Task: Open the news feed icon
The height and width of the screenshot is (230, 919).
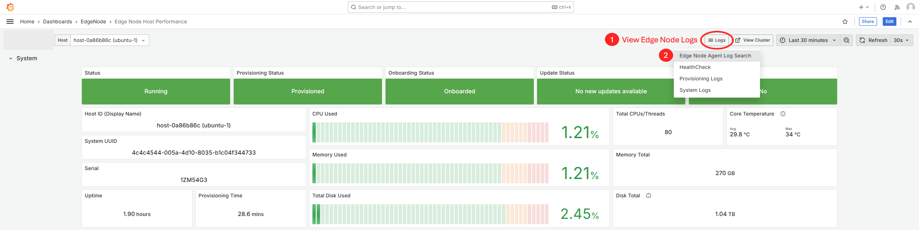Action: pos(897,7)
